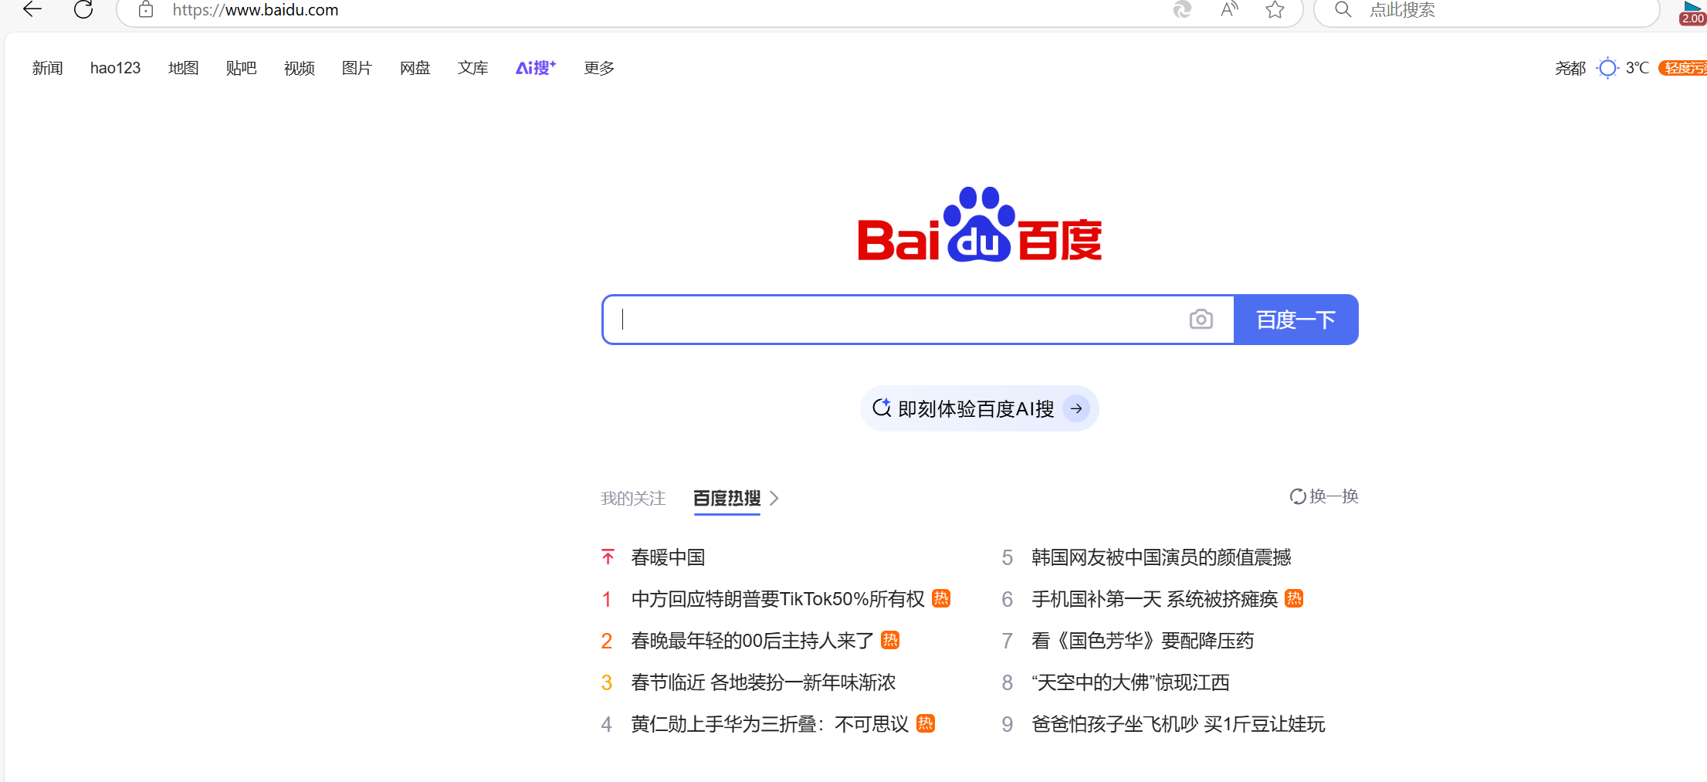The height and width of the screenshot is (782, 1707).
Task: Click the browser address bar URL
Action: click(x=256, y=9)
